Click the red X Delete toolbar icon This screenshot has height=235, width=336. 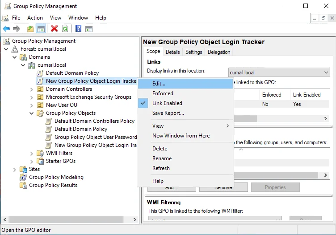(55, 28)
